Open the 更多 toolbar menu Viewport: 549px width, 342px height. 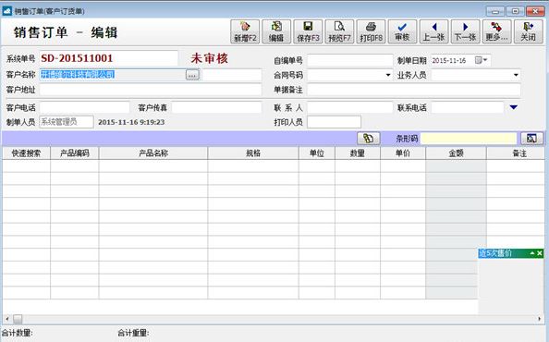pyautogui.click(x=497, y=31)
